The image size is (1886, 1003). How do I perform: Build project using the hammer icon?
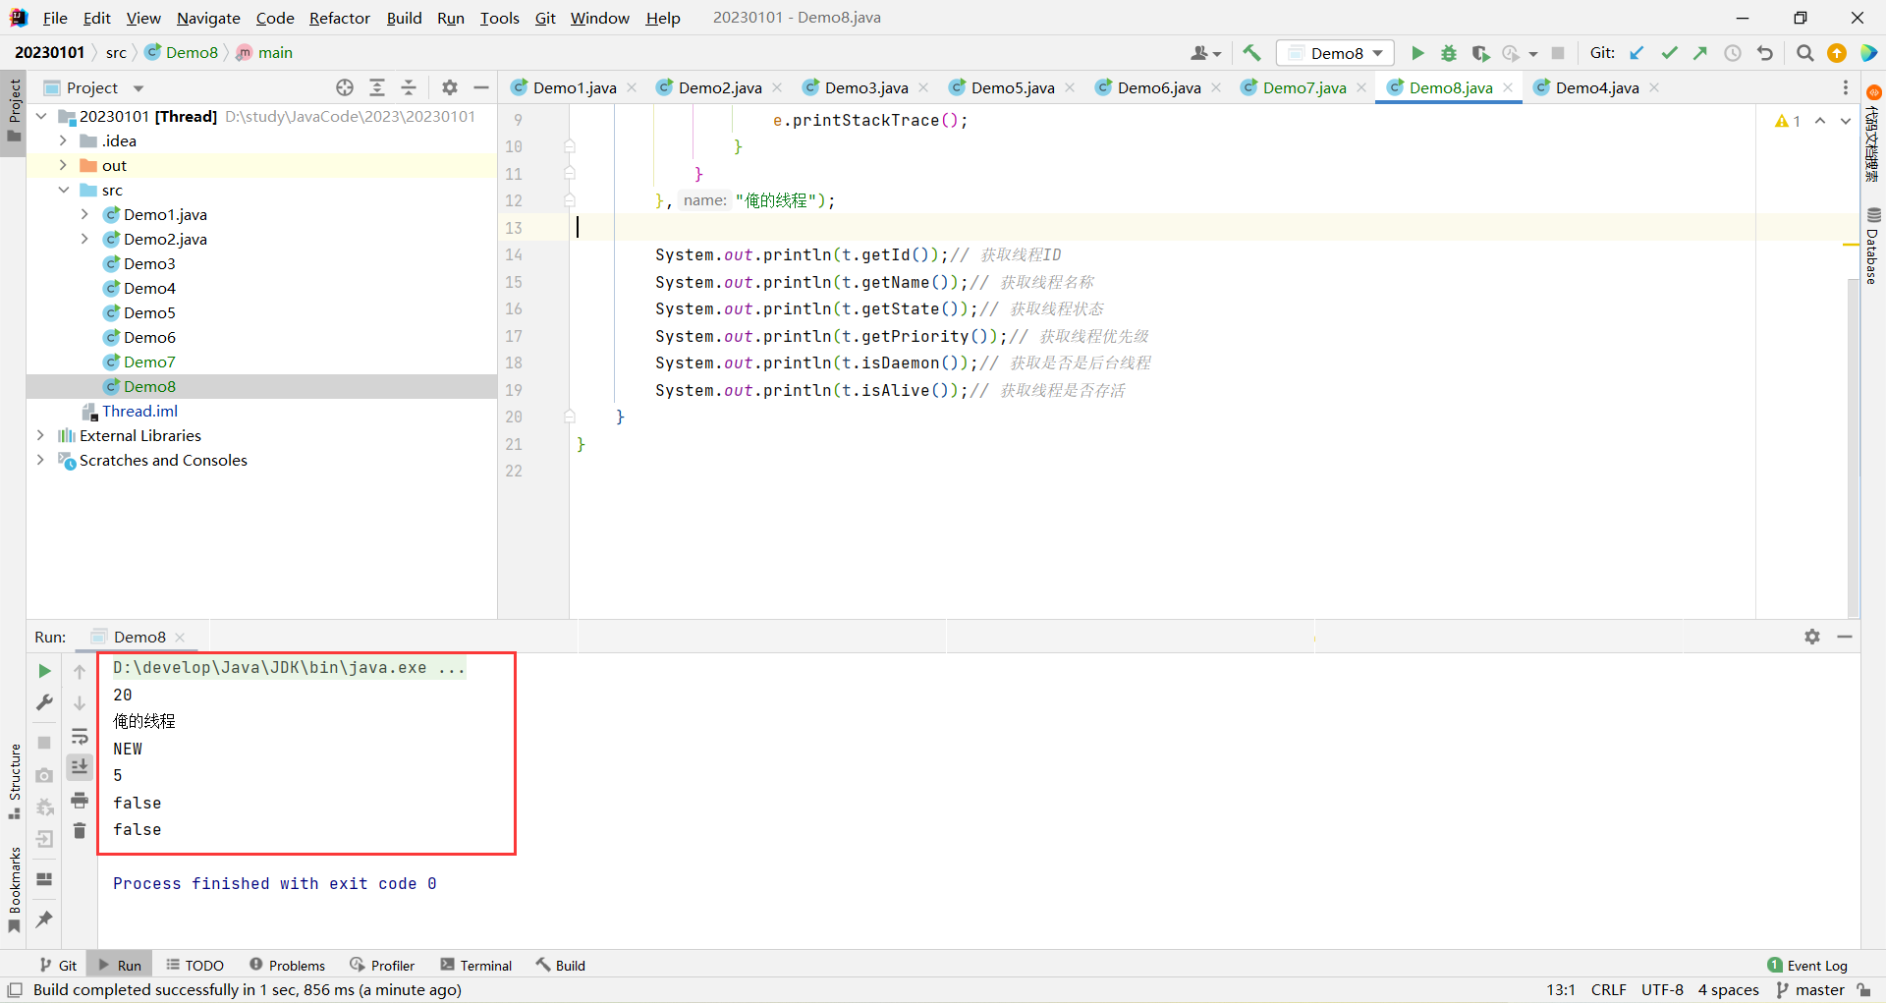click(1251, 53)
